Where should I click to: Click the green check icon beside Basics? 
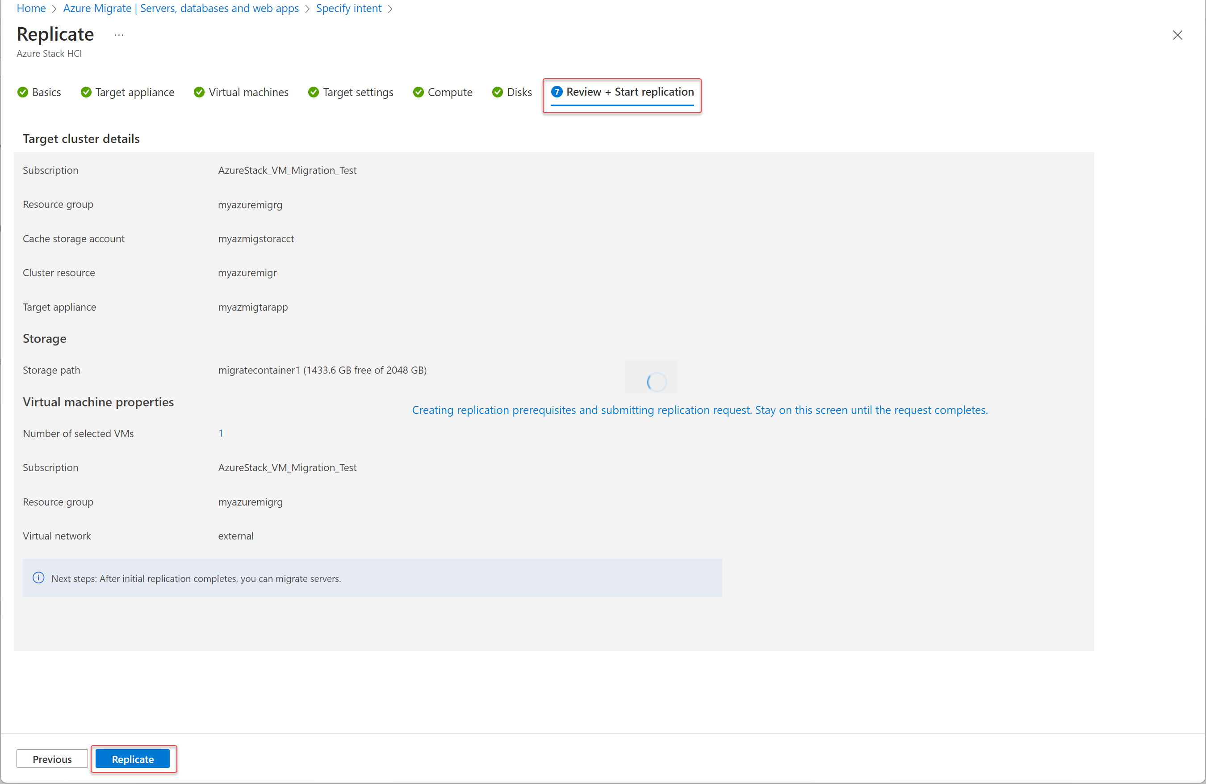pyautogui.click(x=22, y=92)
